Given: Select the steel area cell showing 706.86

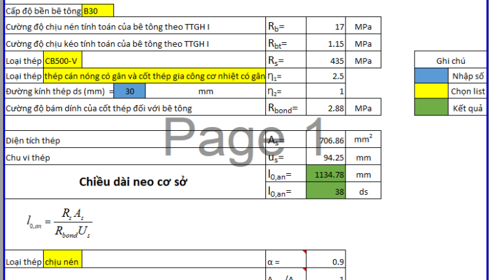Looking at the screenshot, I should tap(327, 140).
